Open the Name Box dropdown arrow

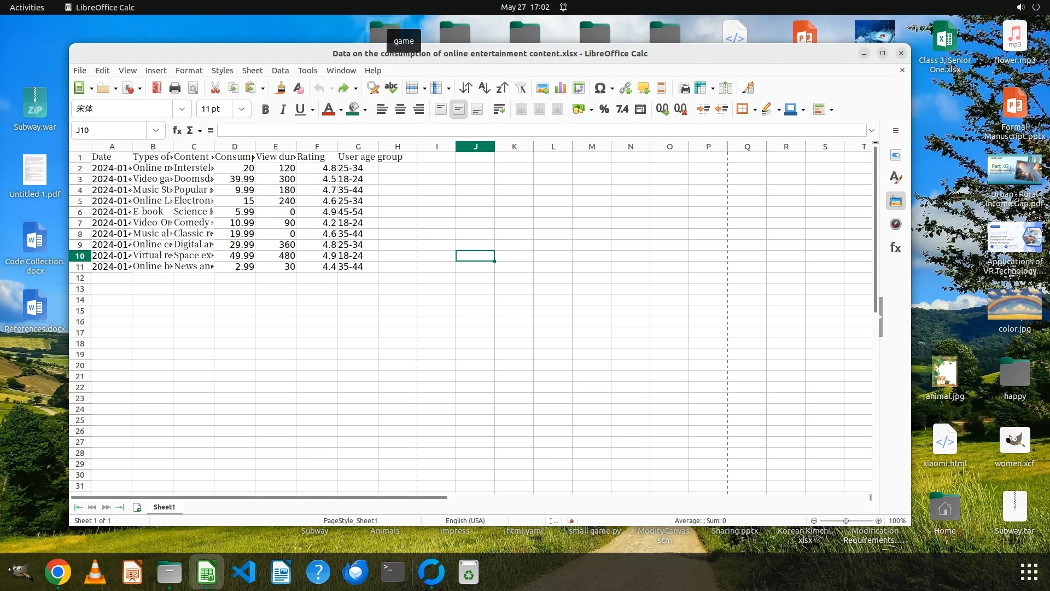(x=156, y=130)
